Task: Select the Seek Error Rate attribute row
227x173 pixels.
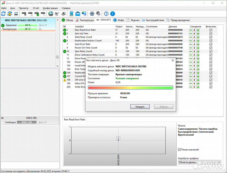Action: [x=83, y=44]
